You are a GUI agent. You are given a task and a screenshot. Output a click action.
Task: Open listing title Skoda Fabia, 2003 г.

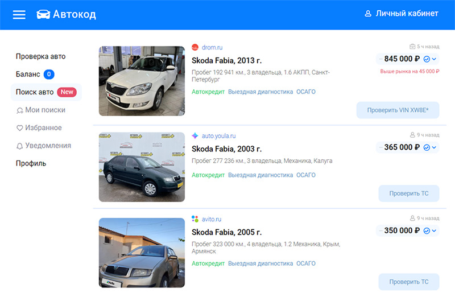[x=226, y=149]
